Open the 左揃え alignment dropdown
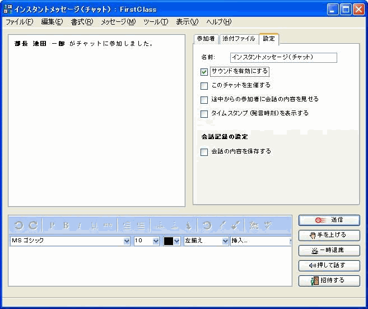368x309 pixels. 225,241
